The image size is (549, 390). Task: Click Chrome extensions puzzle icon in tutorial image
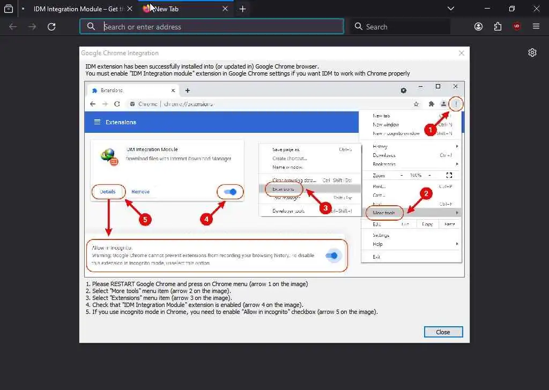click(x=432, y=104)
